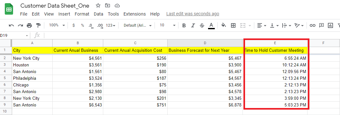The width and height of the screenshot is (340, 115).
Task: Click the Insert link icon
Action: 312,25
